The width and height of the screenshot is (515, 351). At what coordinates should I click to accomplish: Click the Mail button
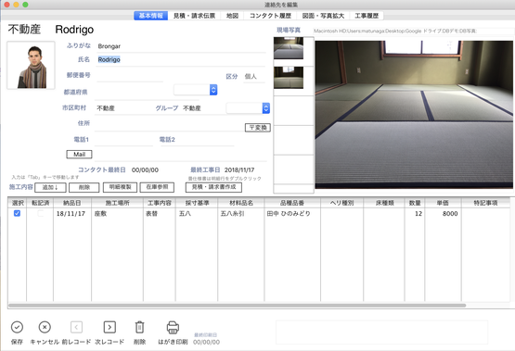[79, 154]
